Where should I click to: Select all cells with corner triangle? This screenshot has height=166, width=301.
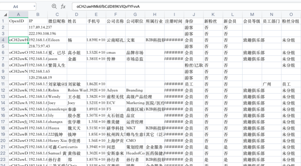pyautogui.click(x=5, y=14)
